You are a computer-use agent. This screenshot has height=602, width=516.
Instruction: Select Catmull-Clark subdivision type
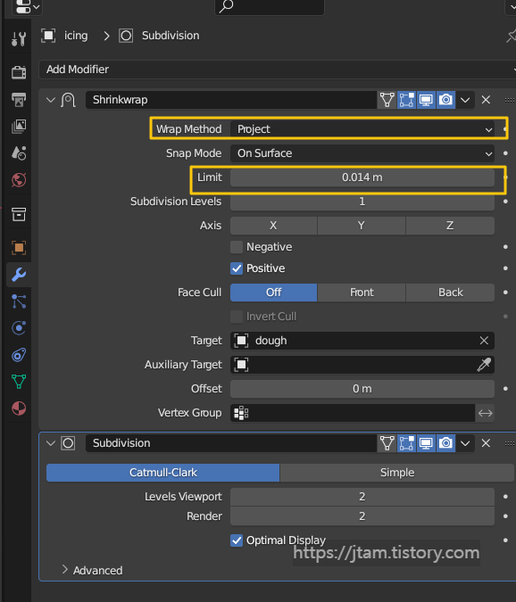click(x=162, y=473)
